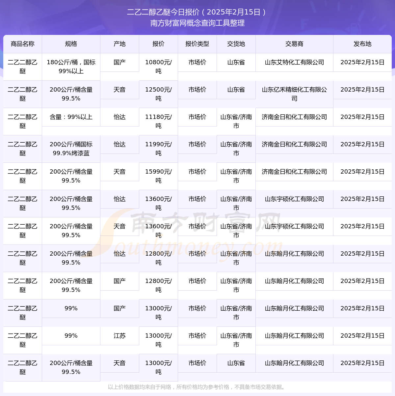Select the 产地 column header
The image size is (395, 396).
[120, 44]
